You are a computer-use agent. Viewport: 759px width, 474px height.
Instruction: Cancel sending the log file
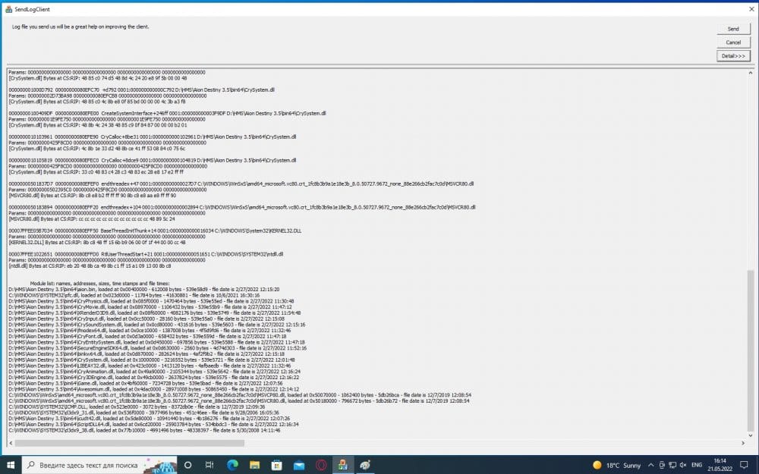tap(732, 42)
